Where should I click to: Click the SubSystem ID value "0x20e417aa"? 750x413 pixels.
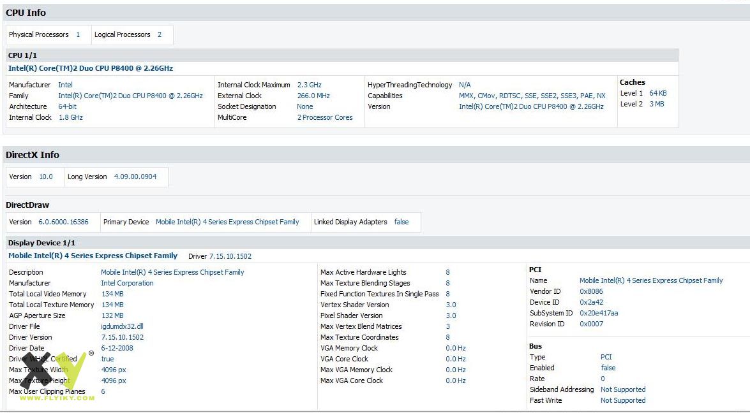599,313
